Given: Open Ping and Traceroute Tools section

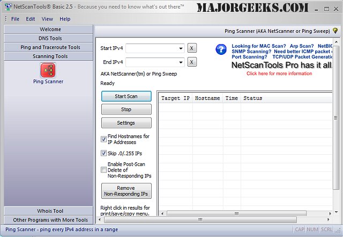Looking at the screenshot, I should 48,47.
